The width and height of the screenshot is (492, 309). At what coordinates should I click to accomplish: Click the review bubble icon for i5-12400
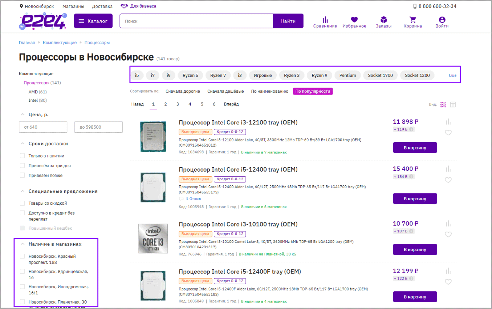coord(181,199)
